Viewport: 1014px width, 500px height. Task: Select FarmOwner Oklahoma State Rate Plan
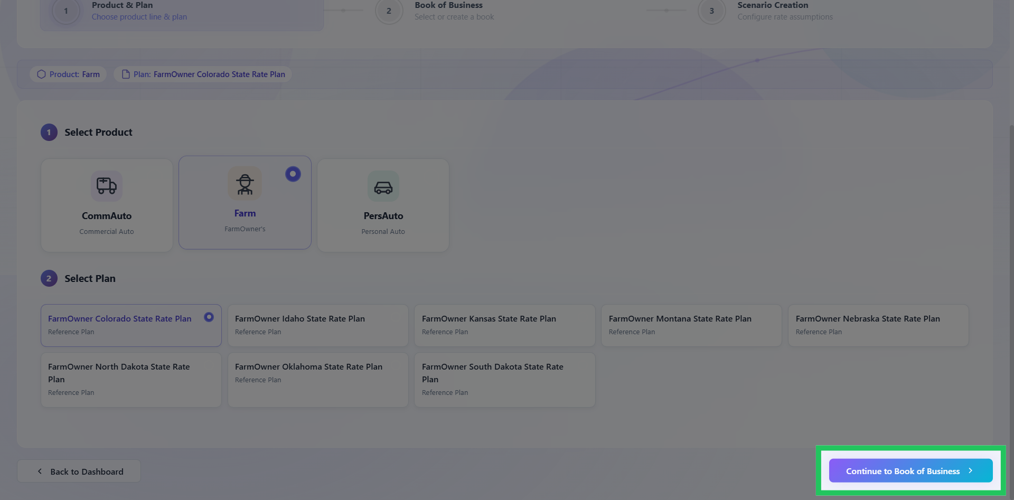pyautogui.click(x=318, y=380)
